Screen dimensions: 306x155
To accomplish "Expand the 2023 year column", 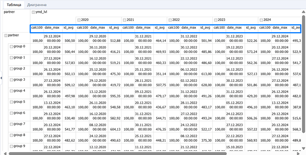I will (x=216, y=20).
